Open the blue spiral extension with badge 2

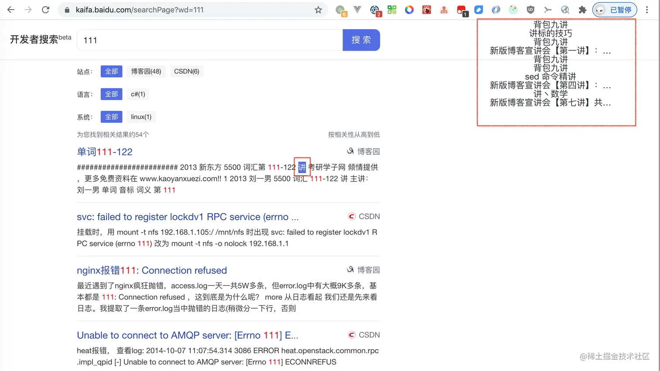click(375, 10)
